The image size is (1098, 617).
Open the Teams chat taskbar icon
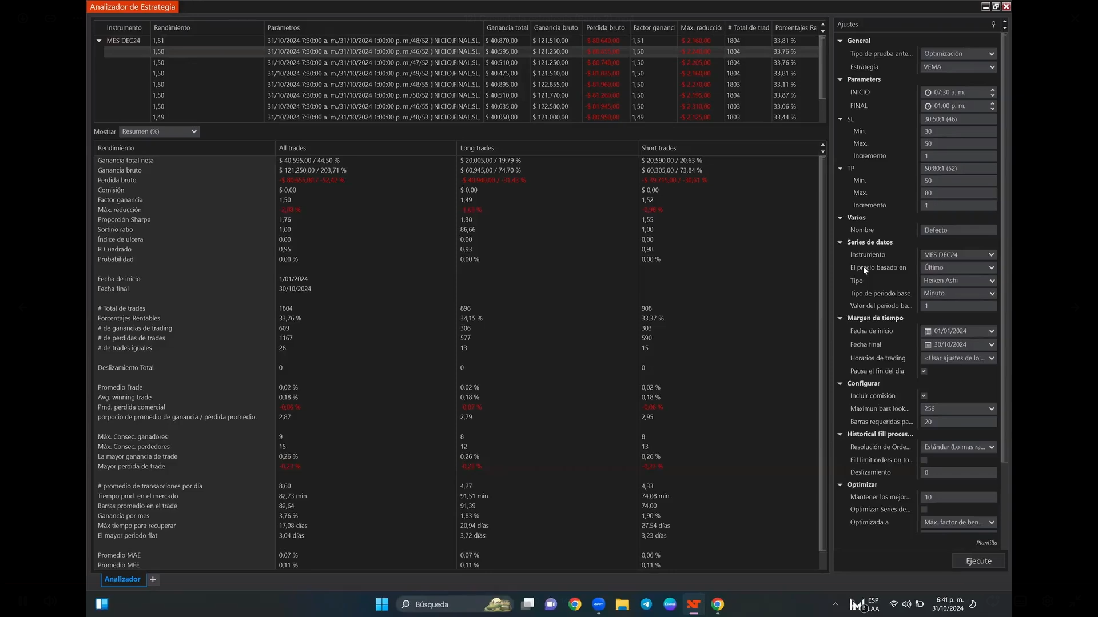551,604
